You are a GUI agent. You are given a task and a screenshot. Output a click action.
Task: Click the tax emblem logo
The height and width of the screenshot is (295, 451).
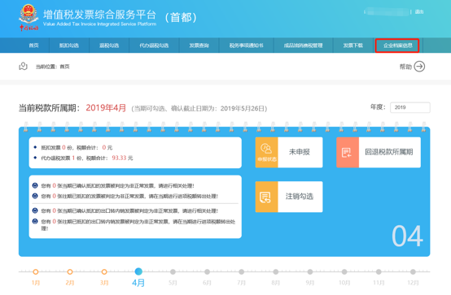click(x=28, y=17)
